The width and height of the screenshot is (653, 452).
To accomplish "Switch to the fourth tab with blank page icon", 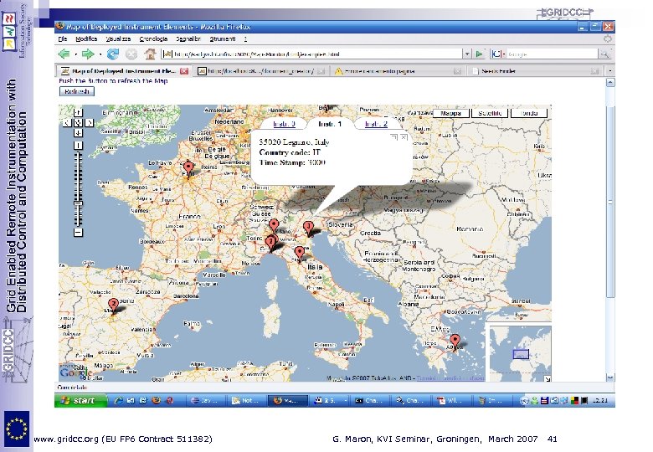I will pyautogui.click(x=535, y=71).
